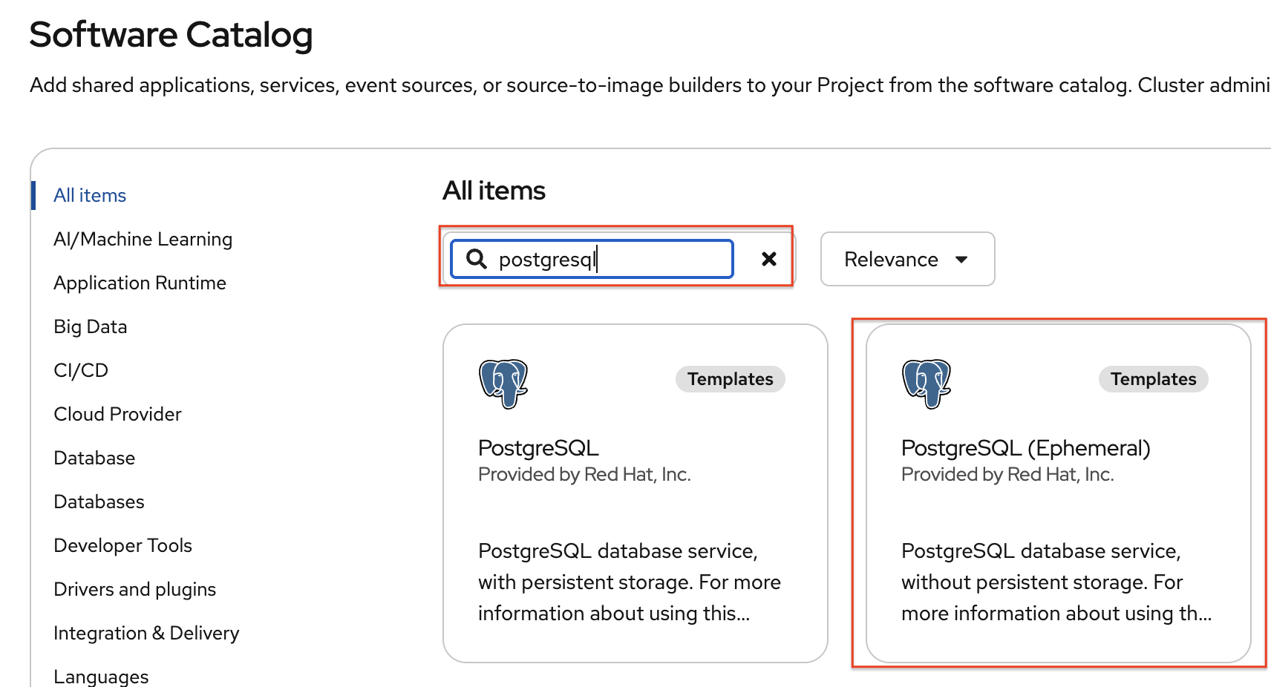Choose the CI/CD category

click(x=81, y=370)
